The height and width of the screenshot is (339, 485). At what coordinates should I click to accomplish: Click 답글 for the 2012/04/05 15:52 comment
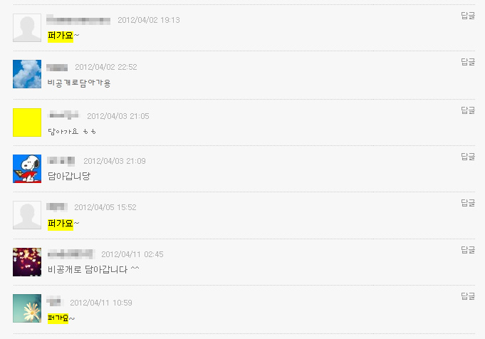[468, 203]
